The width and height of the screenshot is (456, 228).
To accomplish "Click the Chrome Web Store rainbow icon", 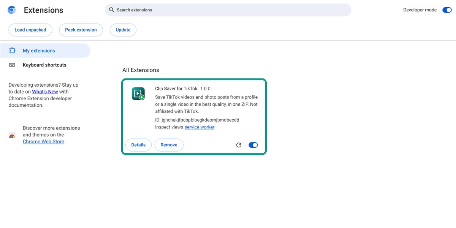I will point(12,135).
